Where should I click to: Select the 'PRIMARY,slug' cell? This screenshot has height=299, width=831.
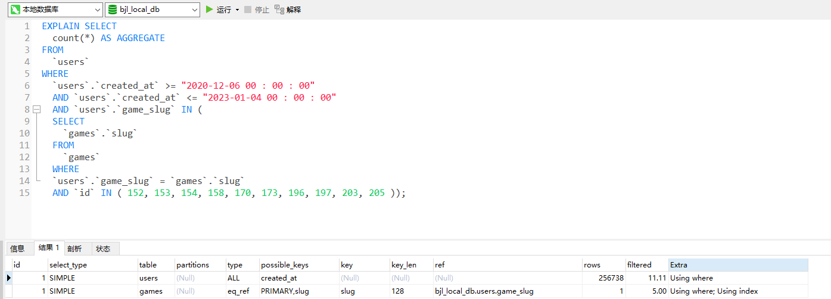click(x=298, y=291)
